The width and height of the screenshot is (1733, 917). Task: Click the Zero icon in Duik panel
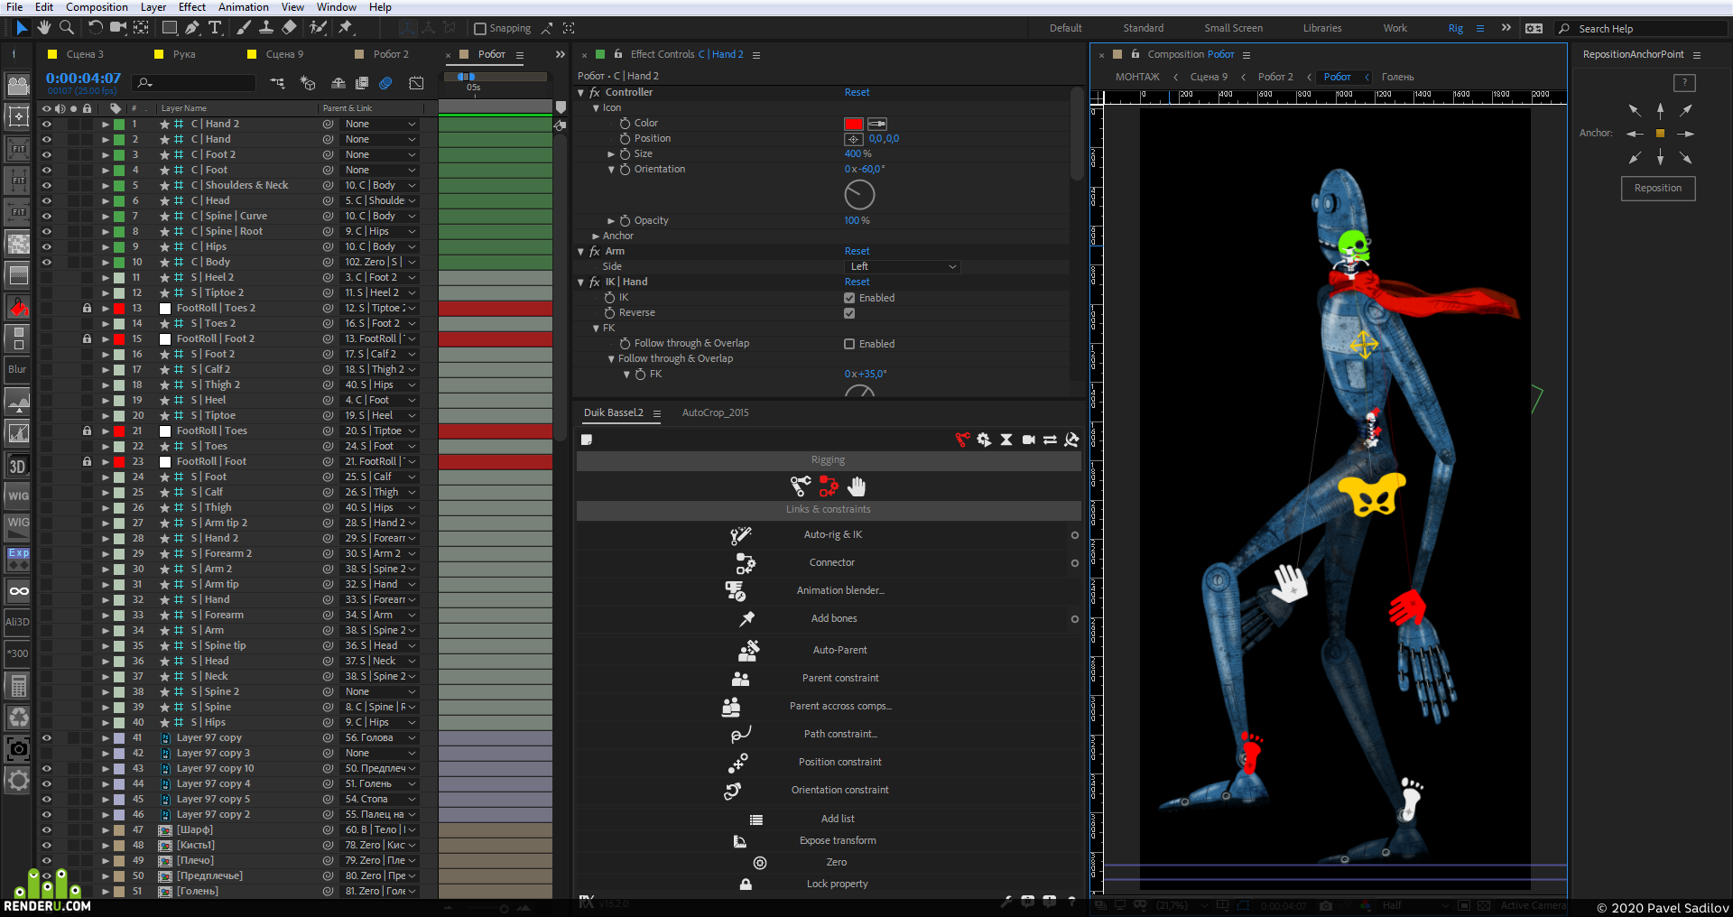(x=760, y=863)
